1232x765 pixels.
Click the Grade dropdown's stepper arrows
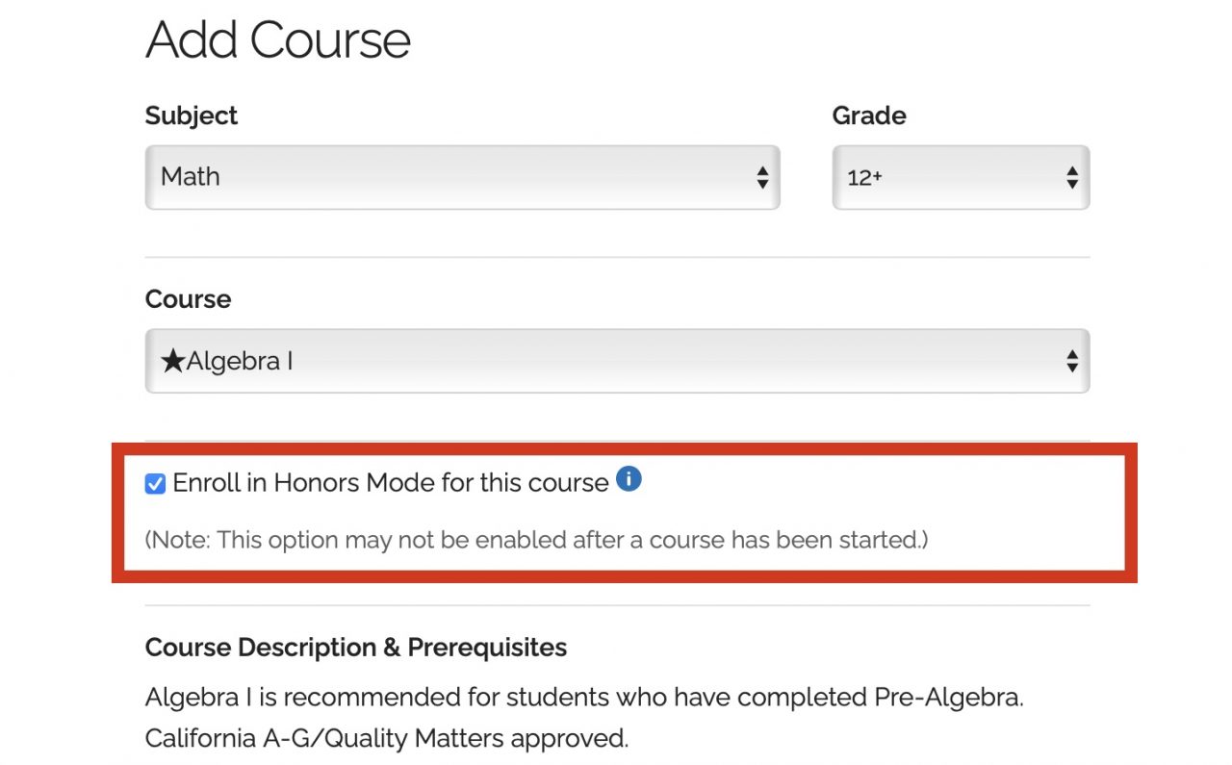click(x=1071, y=177)
